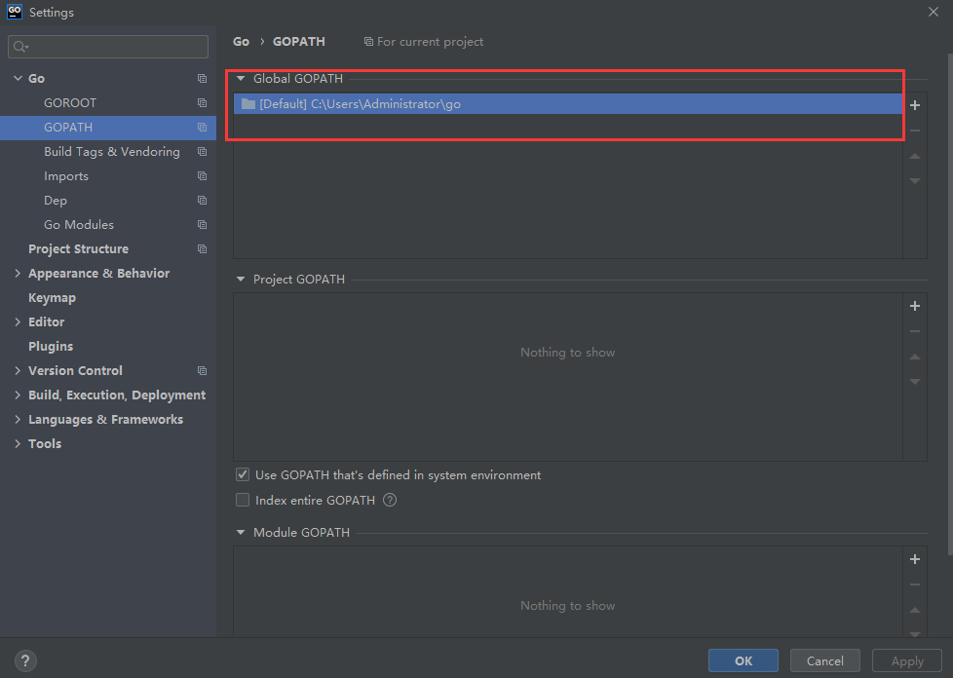Click the Apply button
The height and width of the screenshot is (678, 953).
click(x=907, y=660)
